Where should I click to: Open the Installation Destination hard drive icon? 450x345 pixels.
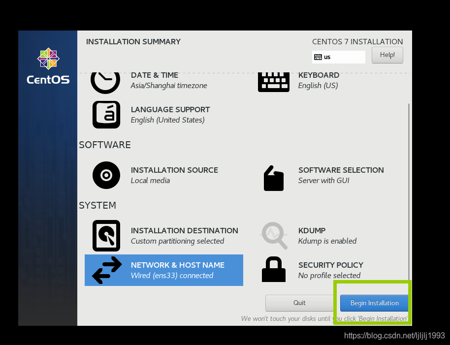click(106, 236)
